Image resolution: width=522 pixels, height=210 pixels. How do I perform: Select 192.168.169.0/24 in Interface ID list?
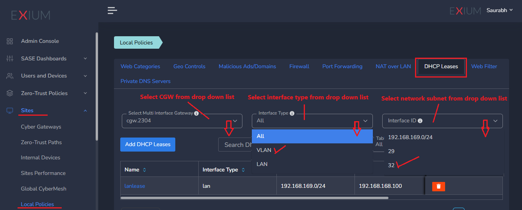(x=410, y=137)
